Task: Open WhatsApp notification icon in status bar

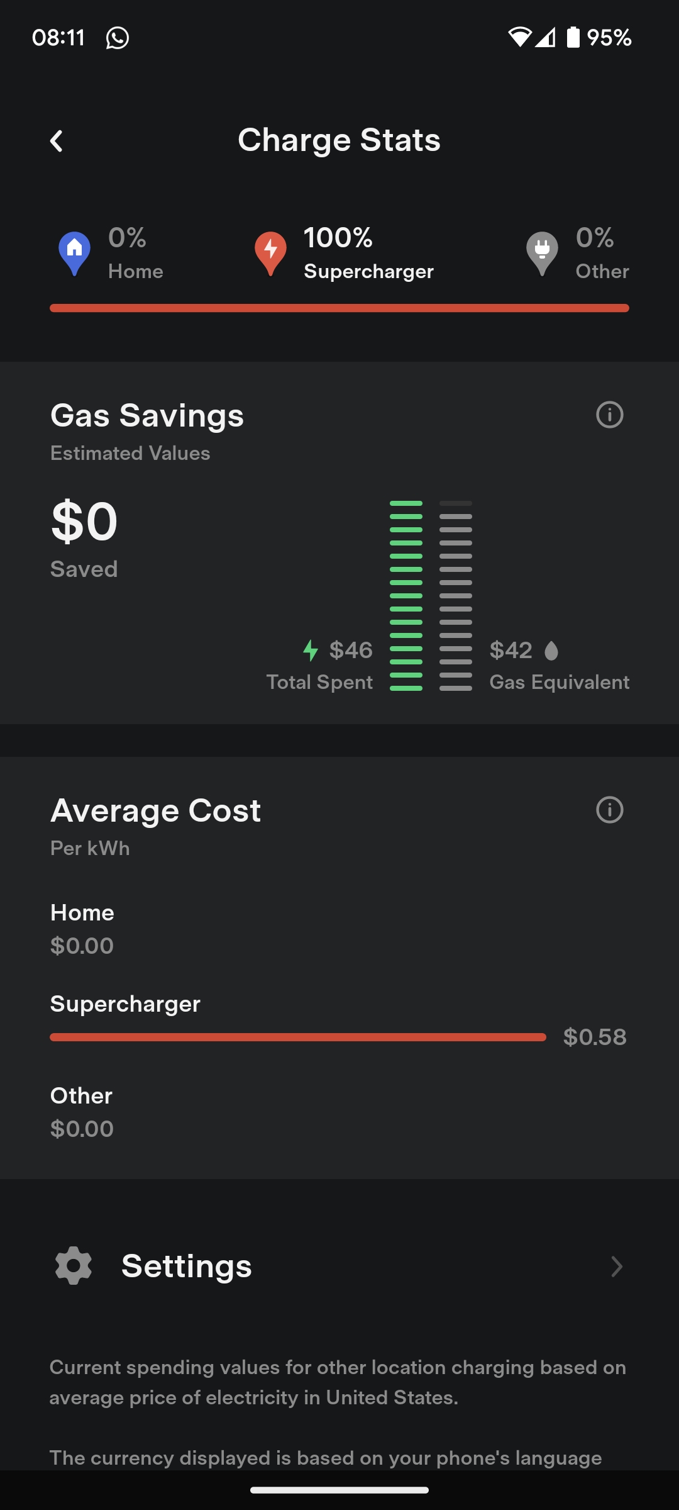Action: [x=118, y=38]
